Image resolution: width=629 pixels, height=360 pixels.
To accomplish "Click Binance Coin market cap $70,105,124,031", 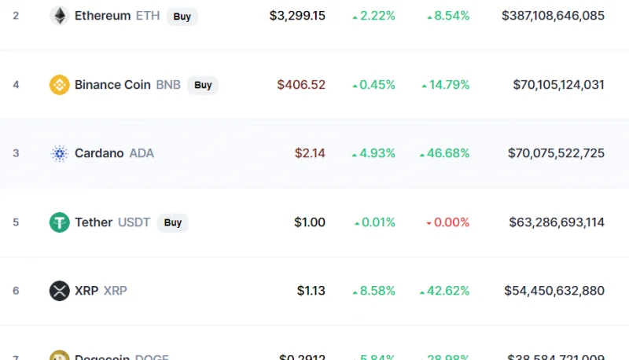I will point(558,85).
